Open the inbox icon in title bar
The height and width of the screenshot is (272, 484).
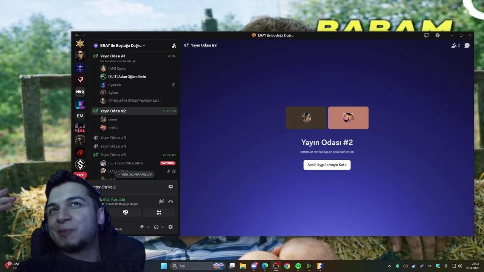427,35
